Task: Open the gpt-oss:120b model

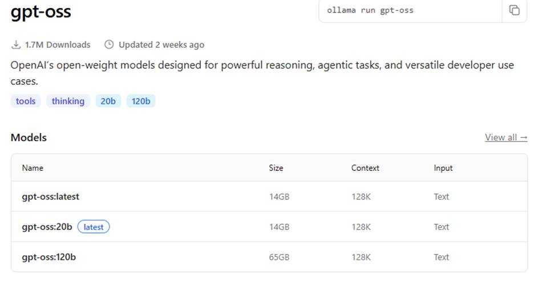Action: (48, 257)
